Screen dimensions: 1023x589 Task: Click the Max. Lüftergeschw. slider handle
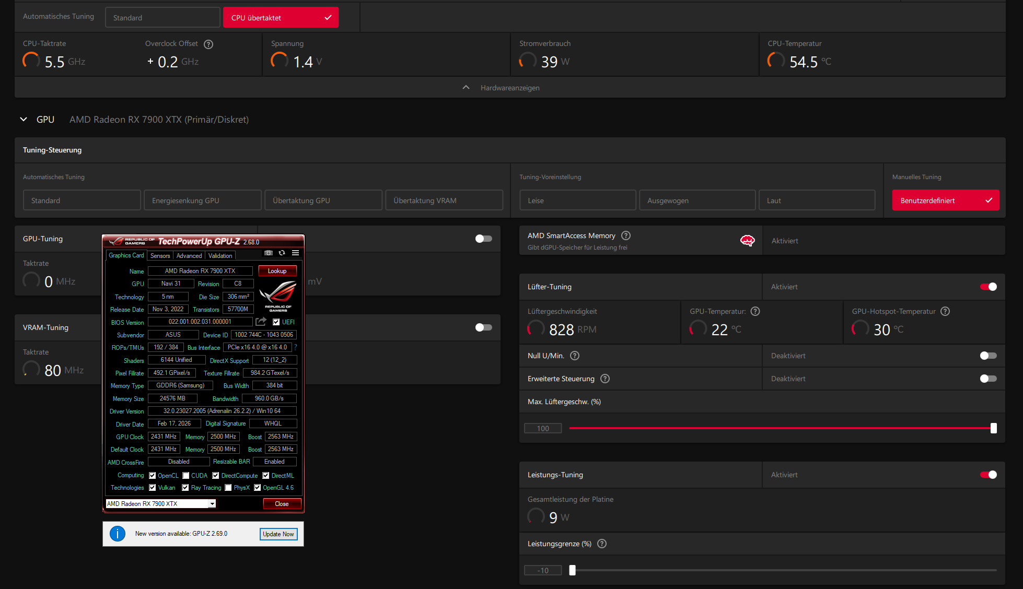(993, 428)
